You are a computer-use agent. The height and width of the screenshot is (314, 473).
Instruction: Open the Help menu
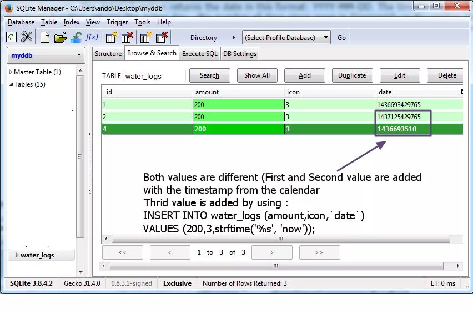point(164,22)
